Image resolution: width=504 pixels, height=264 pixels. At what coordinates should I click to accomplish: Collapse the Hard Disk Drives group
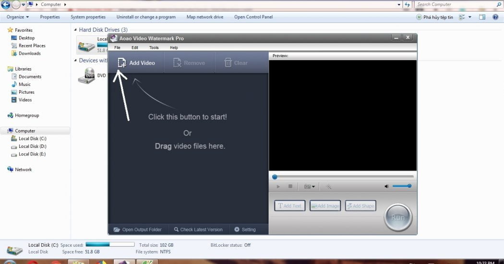click(x=75, y=30)
